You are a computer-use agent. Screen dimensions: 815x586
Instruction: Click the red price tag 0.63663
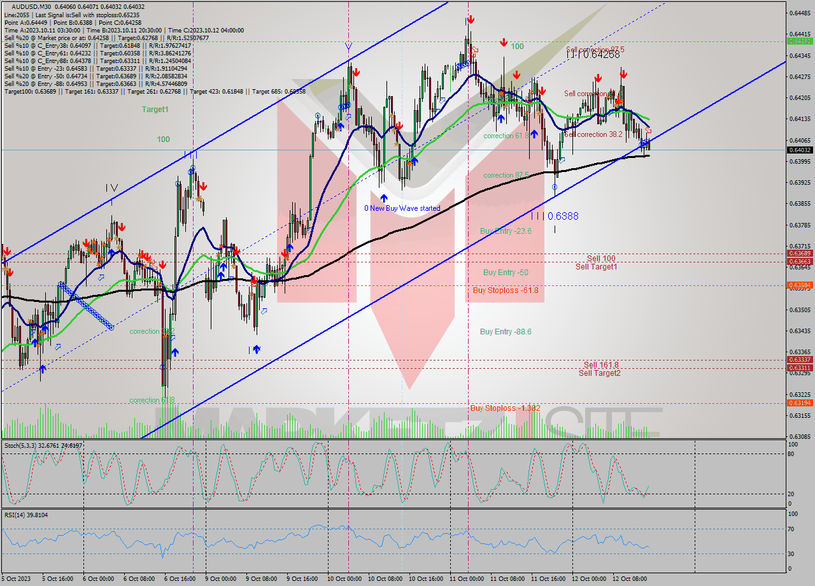click(800, 261)
